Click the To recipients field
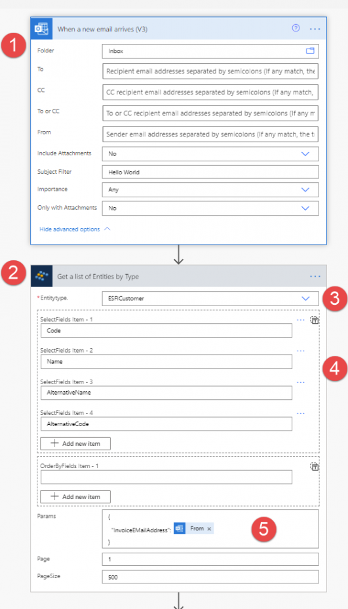 [x=210, y=71]
